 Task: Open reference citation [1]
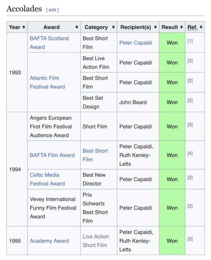click(x=190, y=41)
